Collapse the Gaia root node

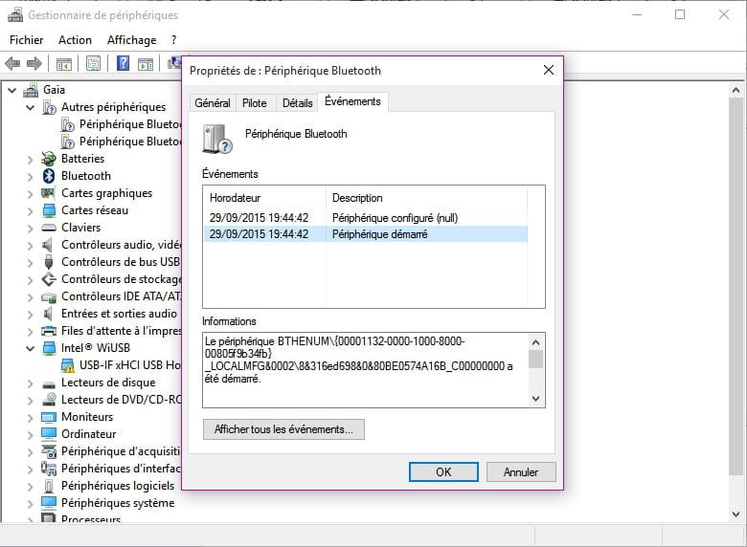tap(12, 90)
